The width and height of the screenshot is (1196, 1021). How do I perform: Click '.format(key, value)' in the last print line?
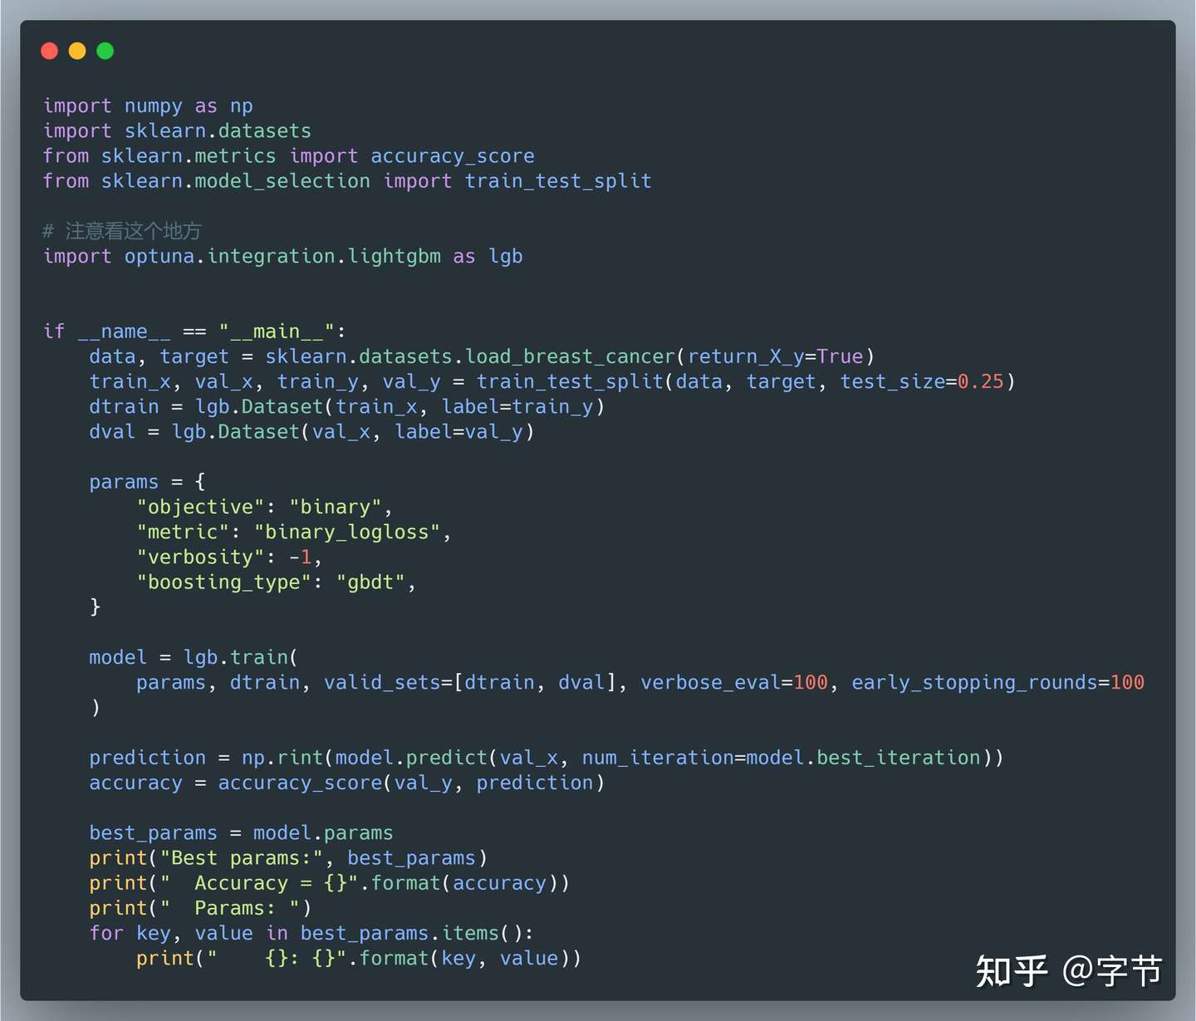pos(464,958)
